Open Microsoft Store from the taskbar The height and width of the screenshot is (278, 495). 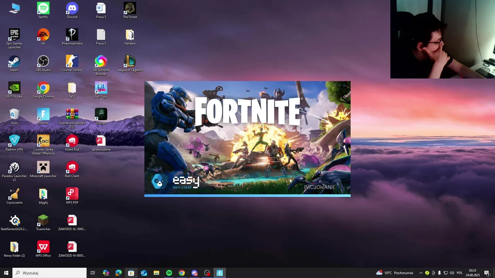click(131, 273)
